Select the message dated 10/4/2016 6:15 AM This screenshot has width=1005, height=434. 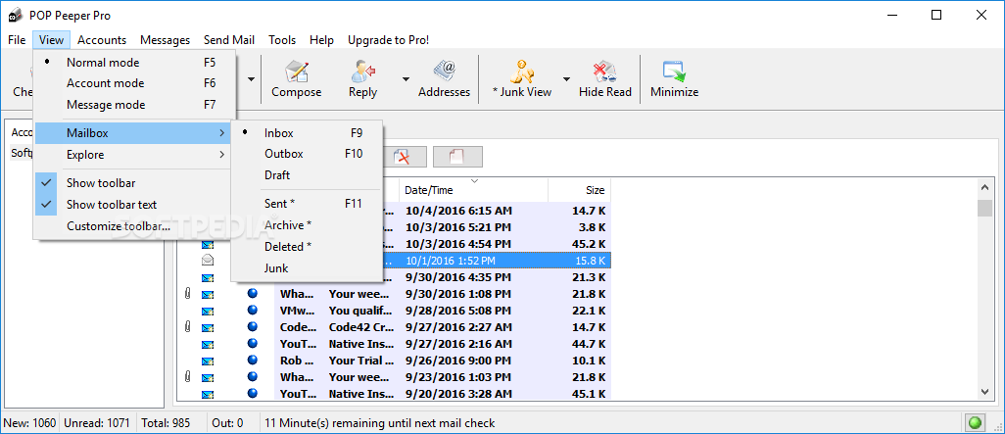458,211
